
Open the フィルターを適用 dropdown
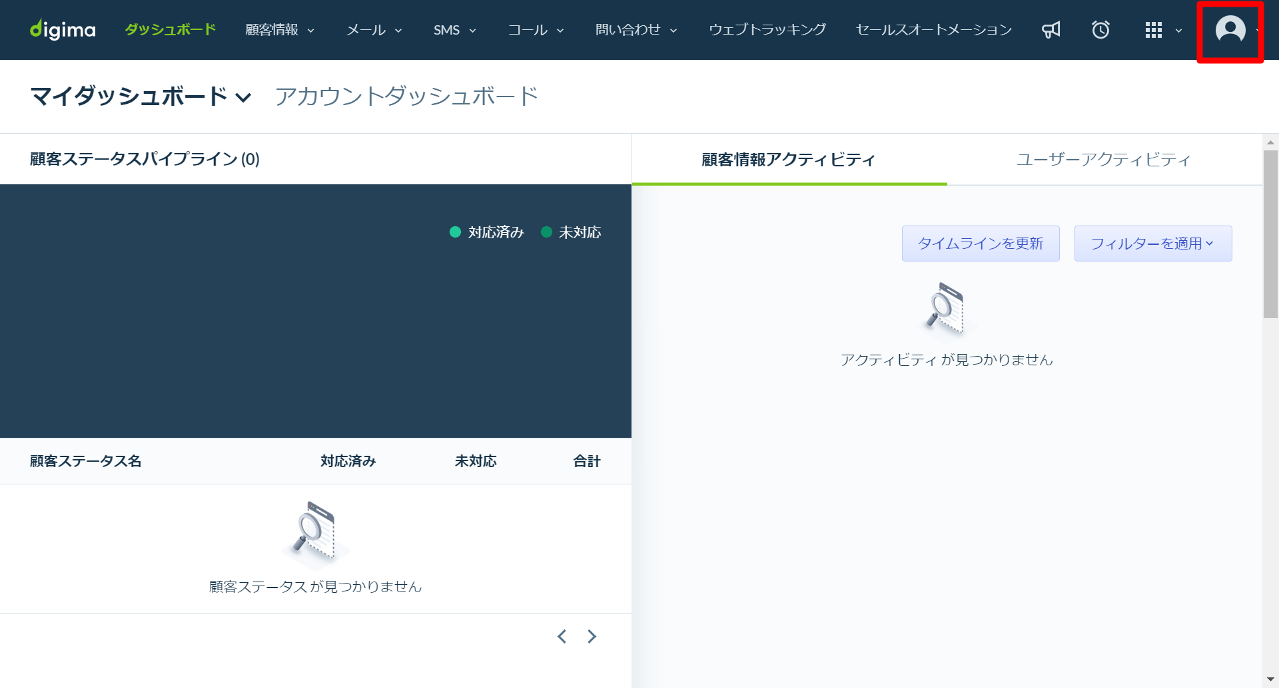pos(1153,244)
